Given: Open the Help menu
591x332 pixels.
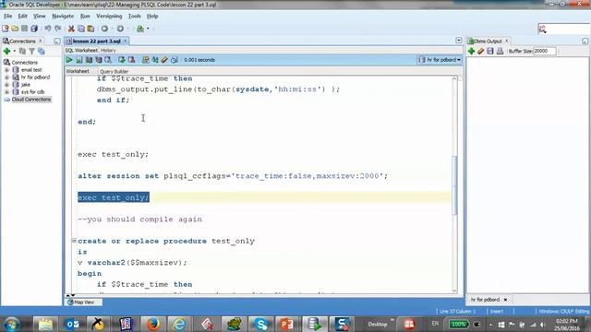Looking at the screenshot, I should (x=152, y=17).
